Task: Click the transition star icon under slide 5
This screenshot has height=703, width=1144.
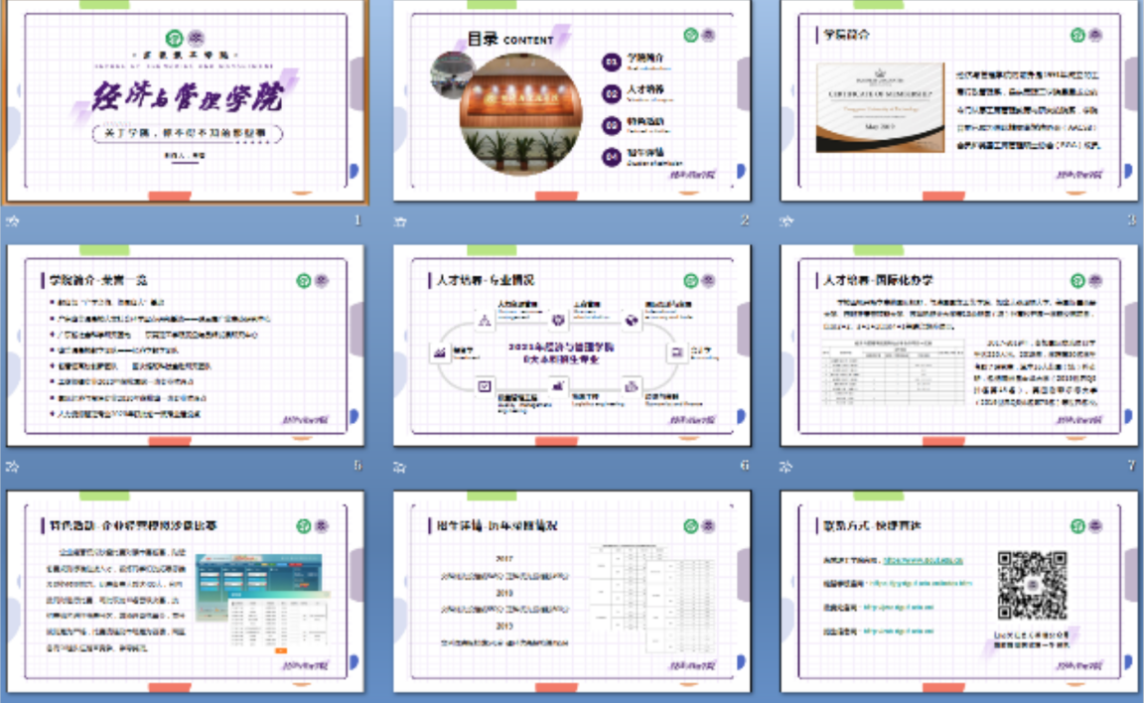Action: [x=13, y=466]
